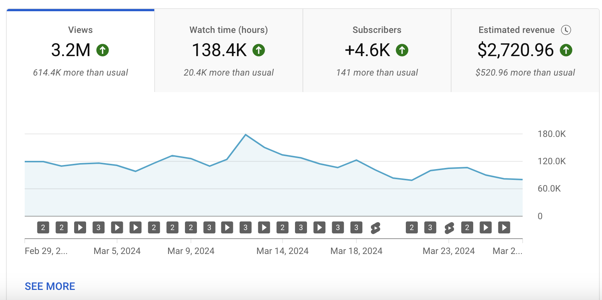This screenshot has width=602, height=300.
Task: Click the "Feb 29, 2..." date label
Action: 46,251
